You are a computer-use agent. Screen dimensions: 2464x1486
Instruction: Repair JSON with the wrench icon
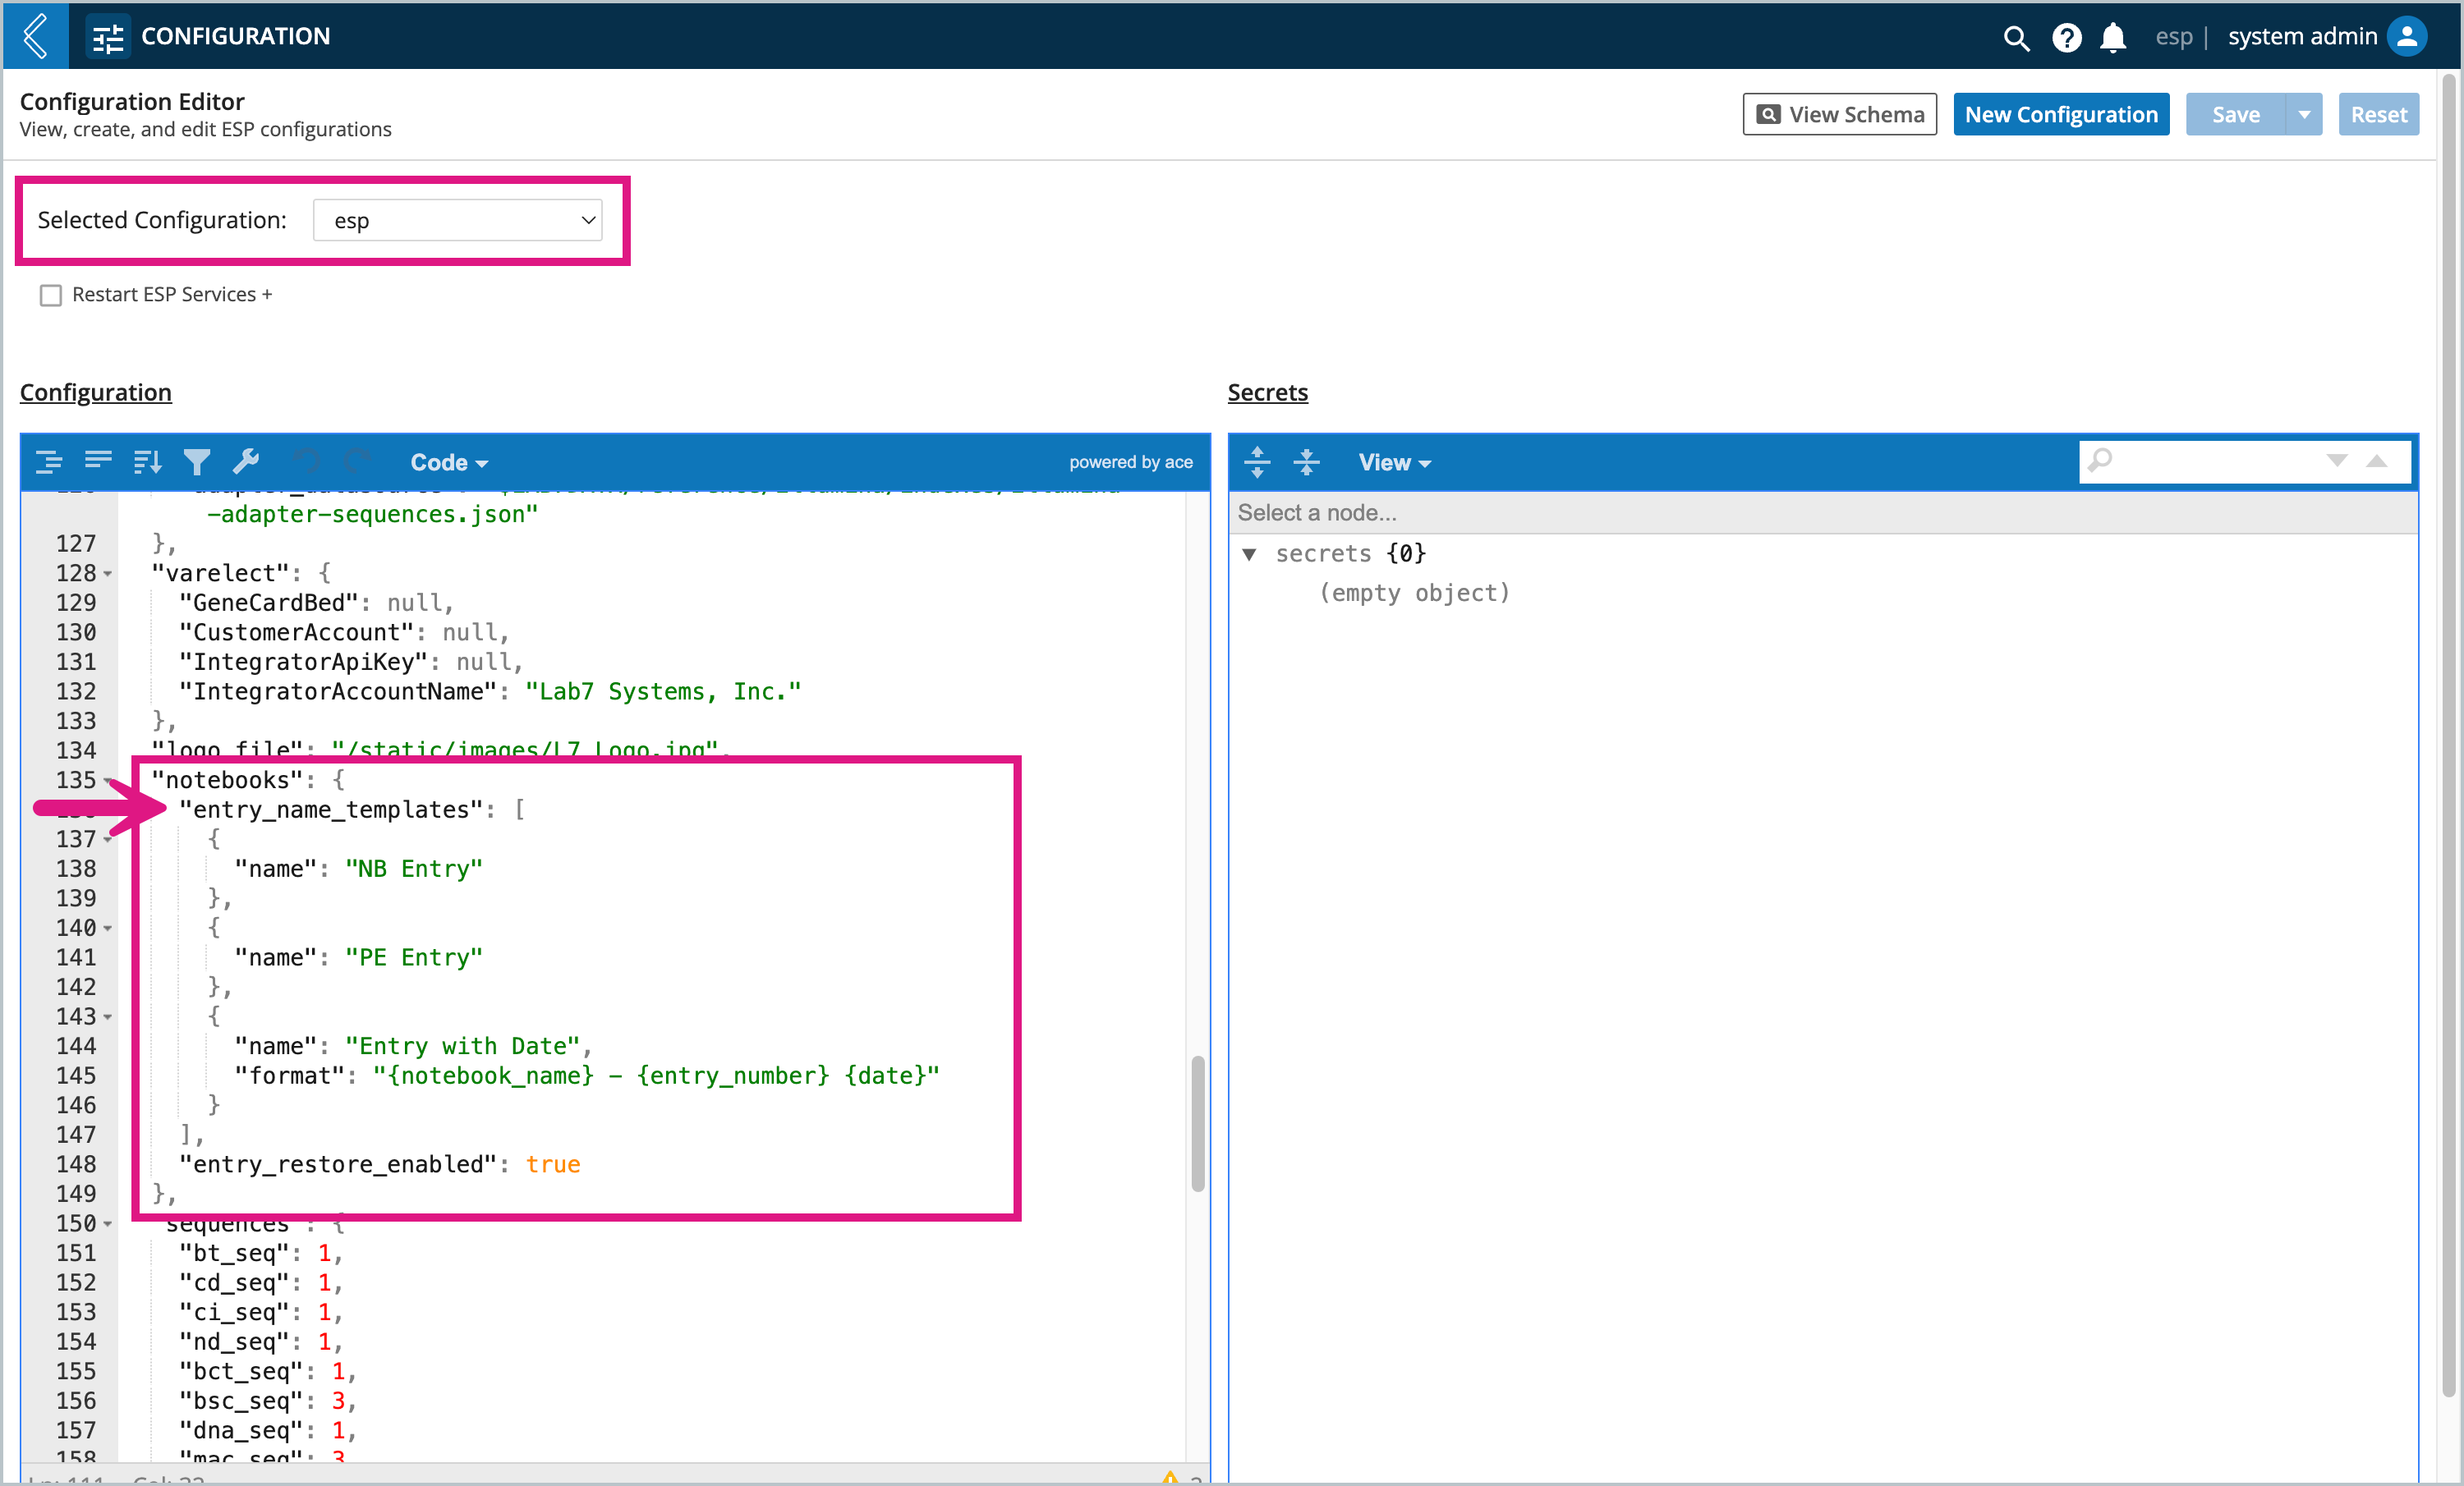click(x=246, y=461)
